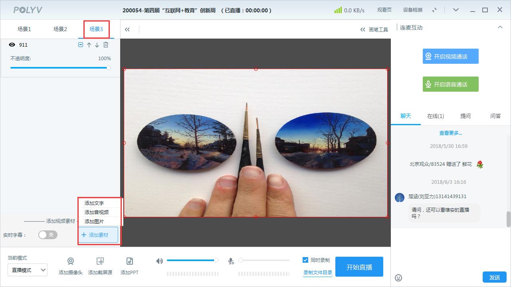Open the 聊天 chat tab

(406, 116)
